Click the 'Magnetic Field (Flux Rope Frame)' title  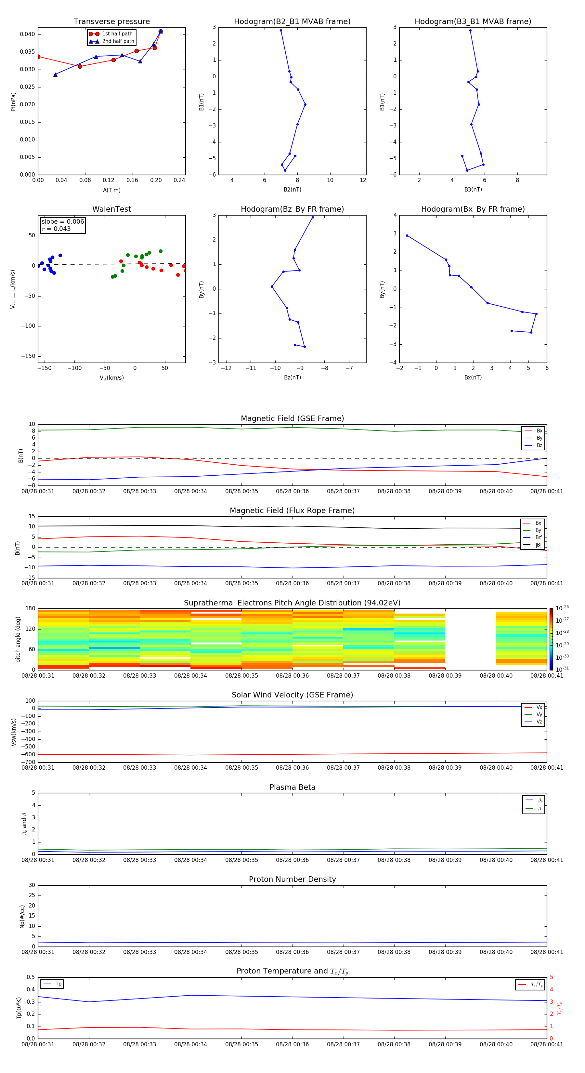click(x=292, y=511)
